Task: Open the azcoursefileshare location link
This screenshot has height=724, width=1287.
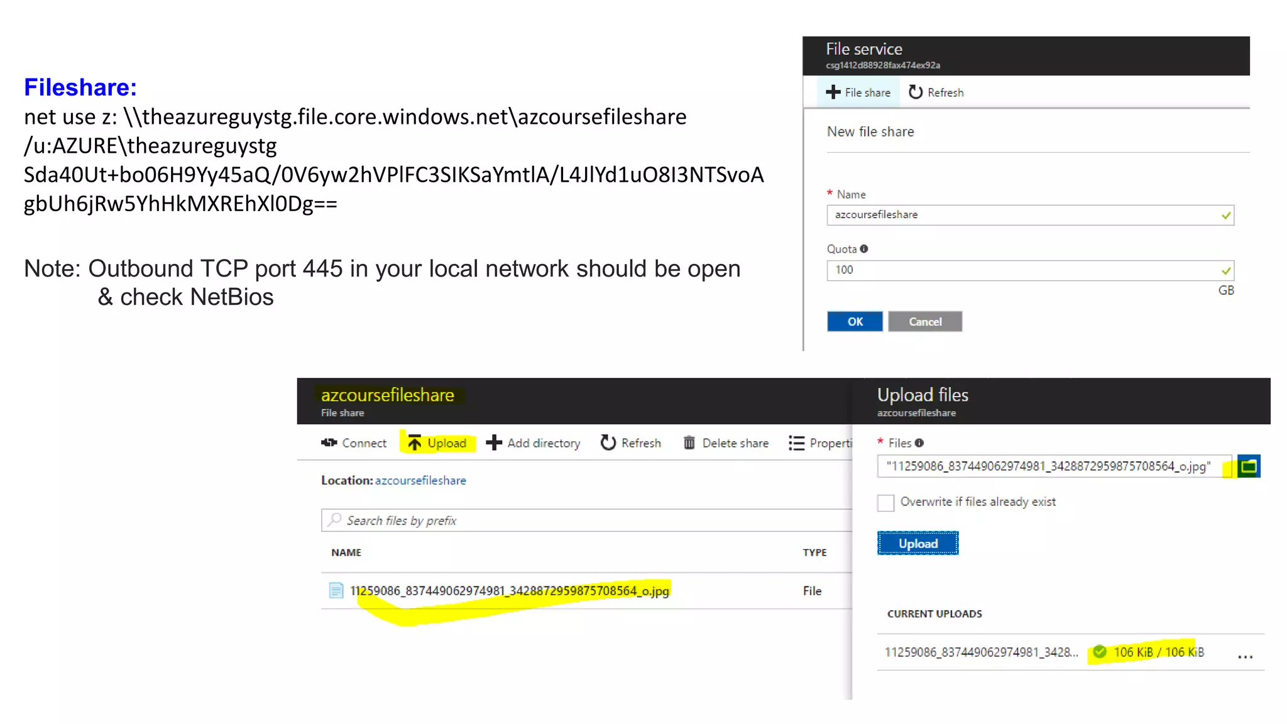Action: point(420,480)
